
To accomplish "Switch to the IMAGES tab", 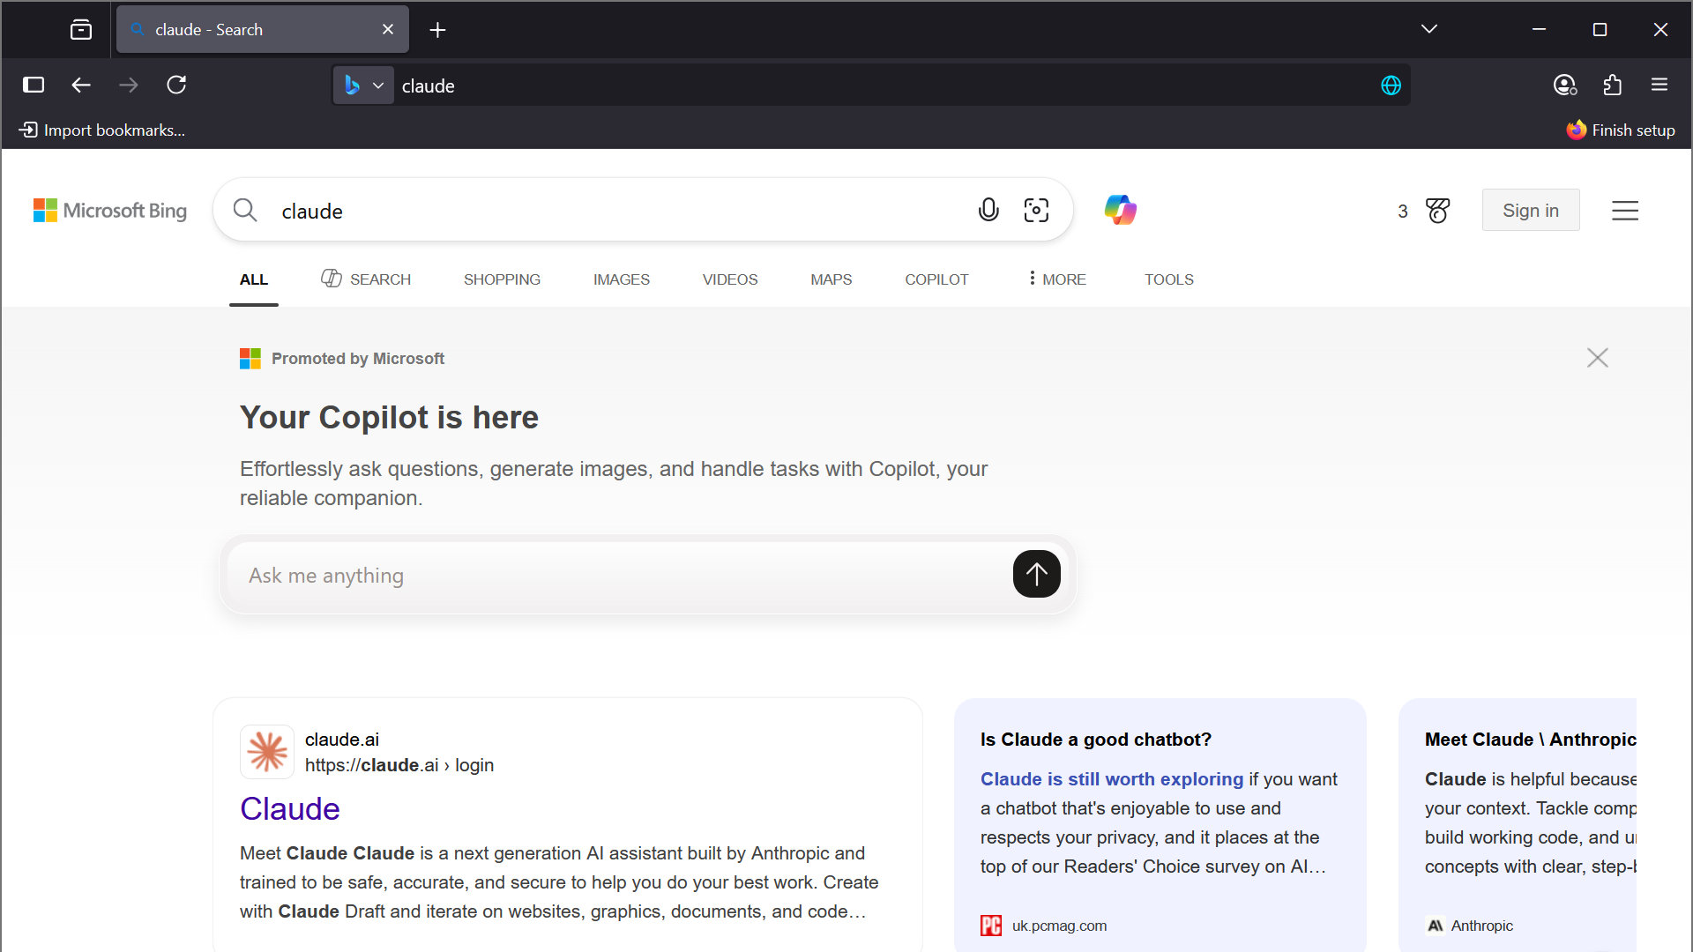I will pos(621,279).
